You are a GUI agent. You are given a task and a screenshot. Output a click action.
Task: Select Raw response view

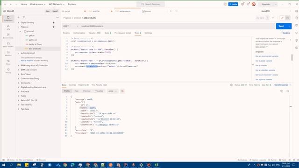point(77,91)
